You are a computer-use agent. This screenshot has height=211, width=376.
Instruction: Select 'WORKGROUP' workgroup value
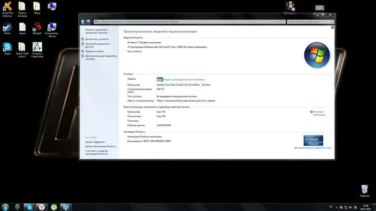point(164,125)
